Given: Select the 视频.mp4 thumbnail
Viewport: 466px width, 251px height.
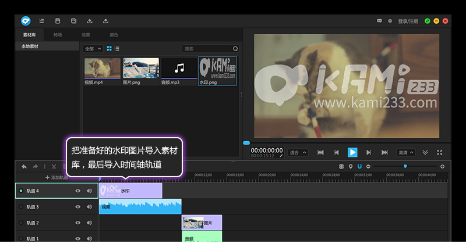Looking at the screenshot, I should click(x=103, y=71).
